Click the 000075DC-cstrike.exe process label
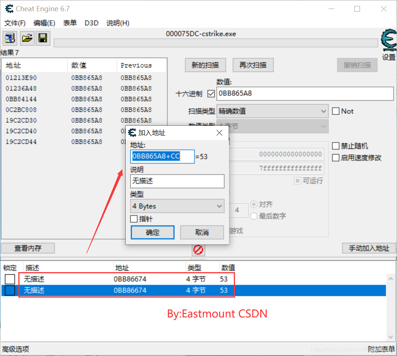This screenshot has height=356, width=397. [201, 34]
